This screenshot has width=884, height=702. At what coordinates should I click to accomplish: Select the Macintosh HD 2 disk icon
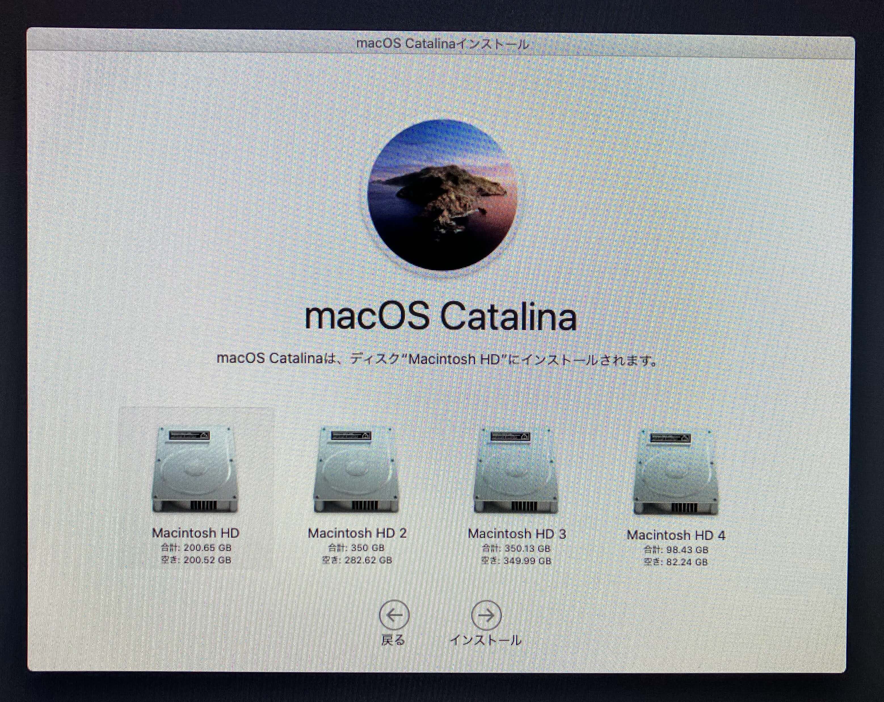(356, 470)
